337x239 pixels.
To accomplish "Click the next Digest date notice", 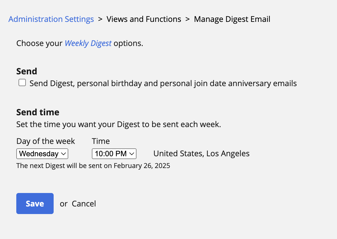I will [x=93, y=166].
